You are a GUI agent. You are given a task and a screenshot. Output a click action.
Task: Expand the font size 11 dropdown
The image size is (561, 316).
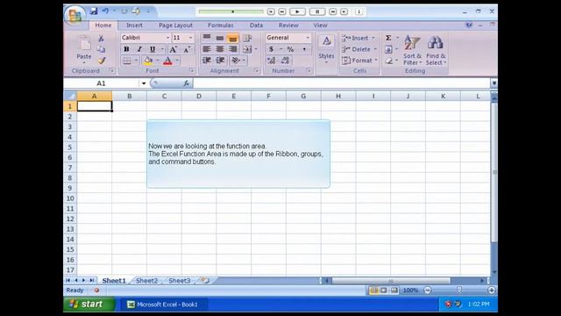pos(190,38)
